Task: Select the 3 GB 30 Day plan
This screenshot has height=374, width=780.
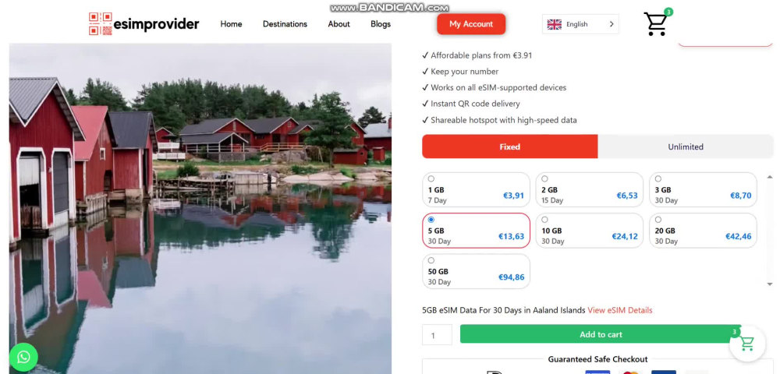Action: [x=703, y=190]
